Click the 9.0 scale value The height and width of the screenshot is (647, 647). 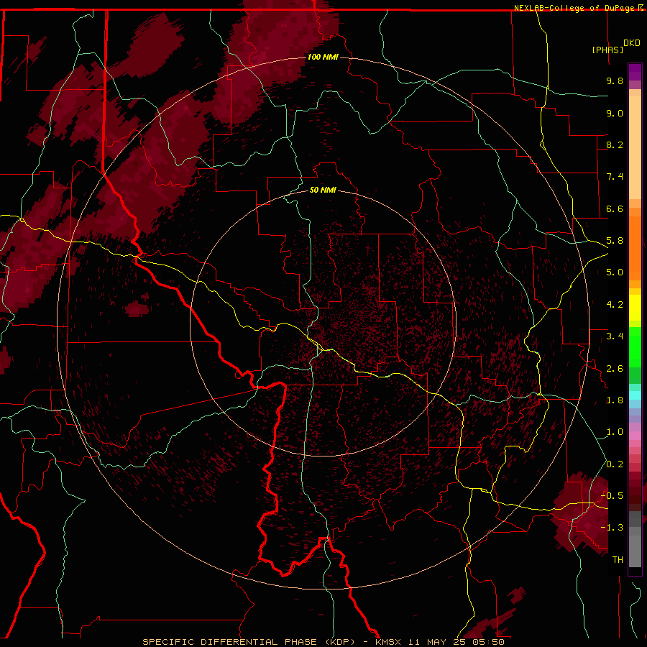pos(615,113)
